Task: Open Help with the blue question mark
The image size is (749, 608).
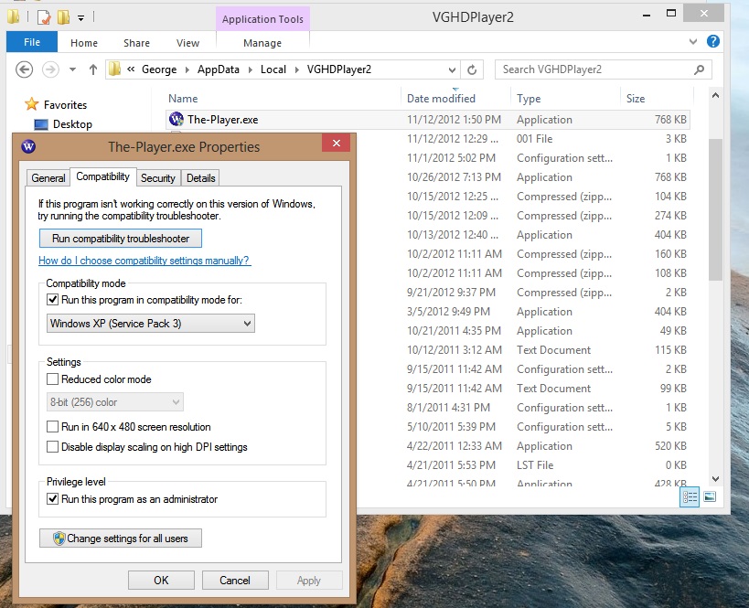Action: 712,42
